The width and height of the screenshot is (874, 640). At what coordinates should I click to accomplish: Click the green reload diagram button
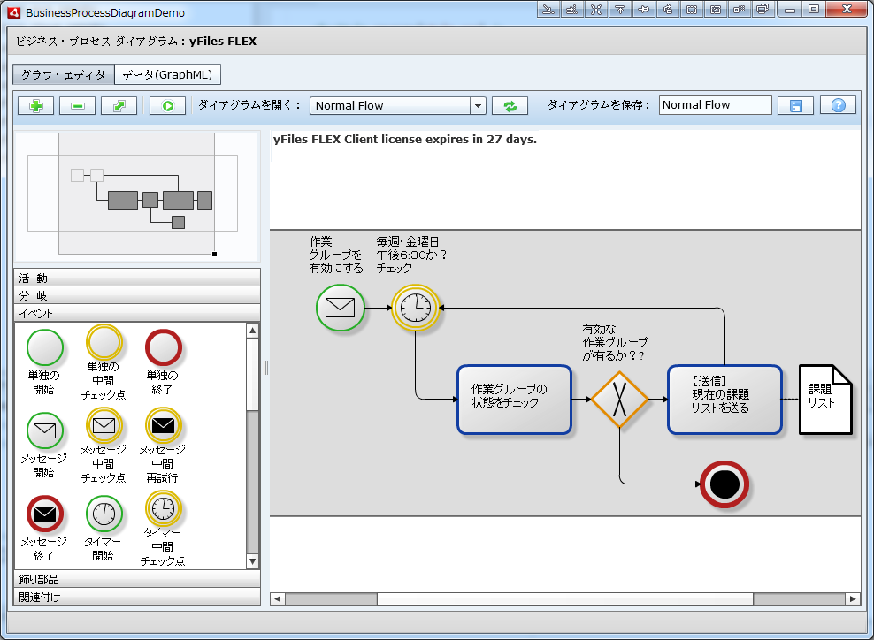[x=510, y=106]
